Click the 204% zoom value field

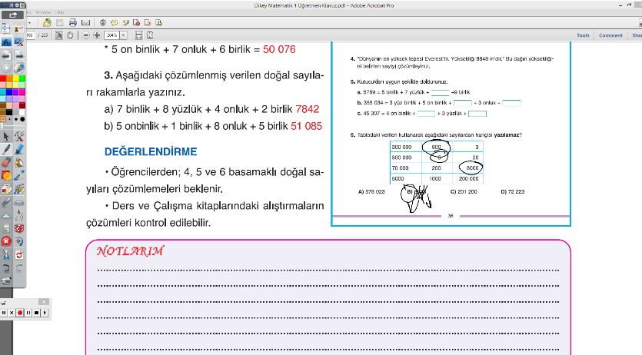[112, 35]
